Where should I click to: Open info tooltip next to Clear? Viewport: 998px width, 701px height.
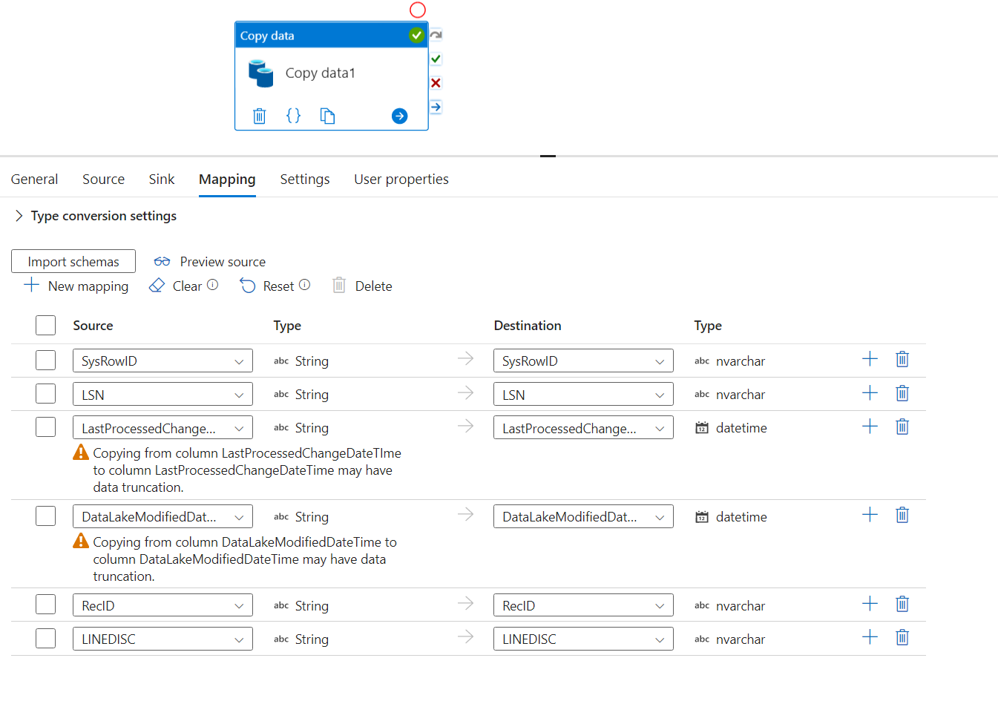[212, 285]
